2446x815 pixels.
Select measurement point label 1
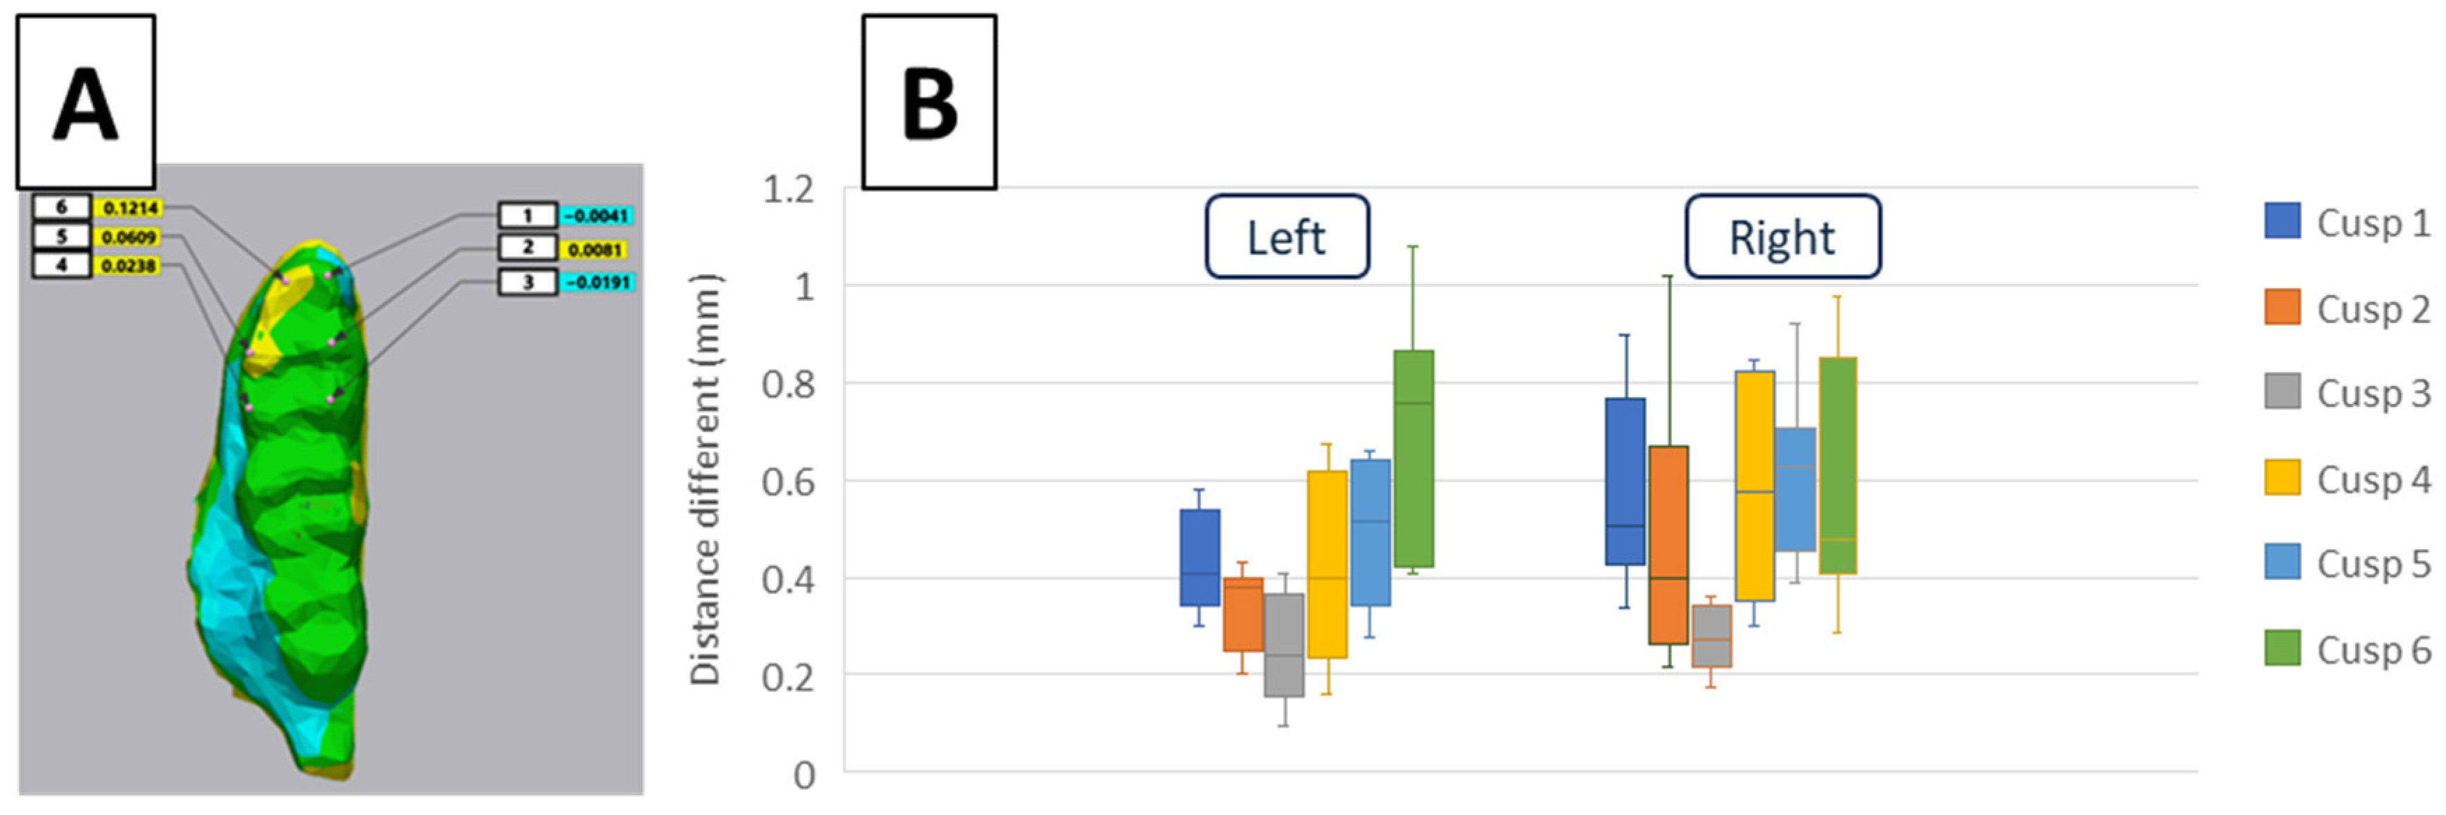pos(528,216)
